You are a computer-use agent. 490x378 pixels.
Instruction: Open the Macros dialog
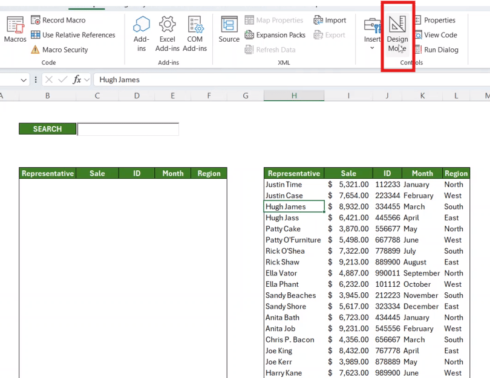14,30
